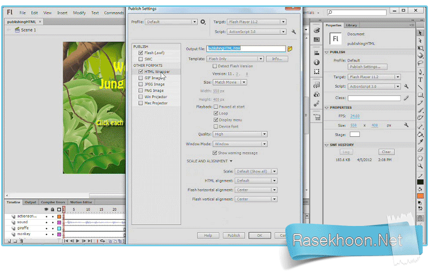Screen dimensions: 429x272
Task: Click the search box at top
Action: [x=357, y=12]
